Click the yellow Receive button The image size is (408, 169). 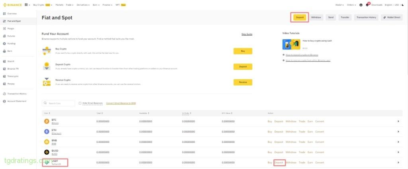(x=243, y=82)
